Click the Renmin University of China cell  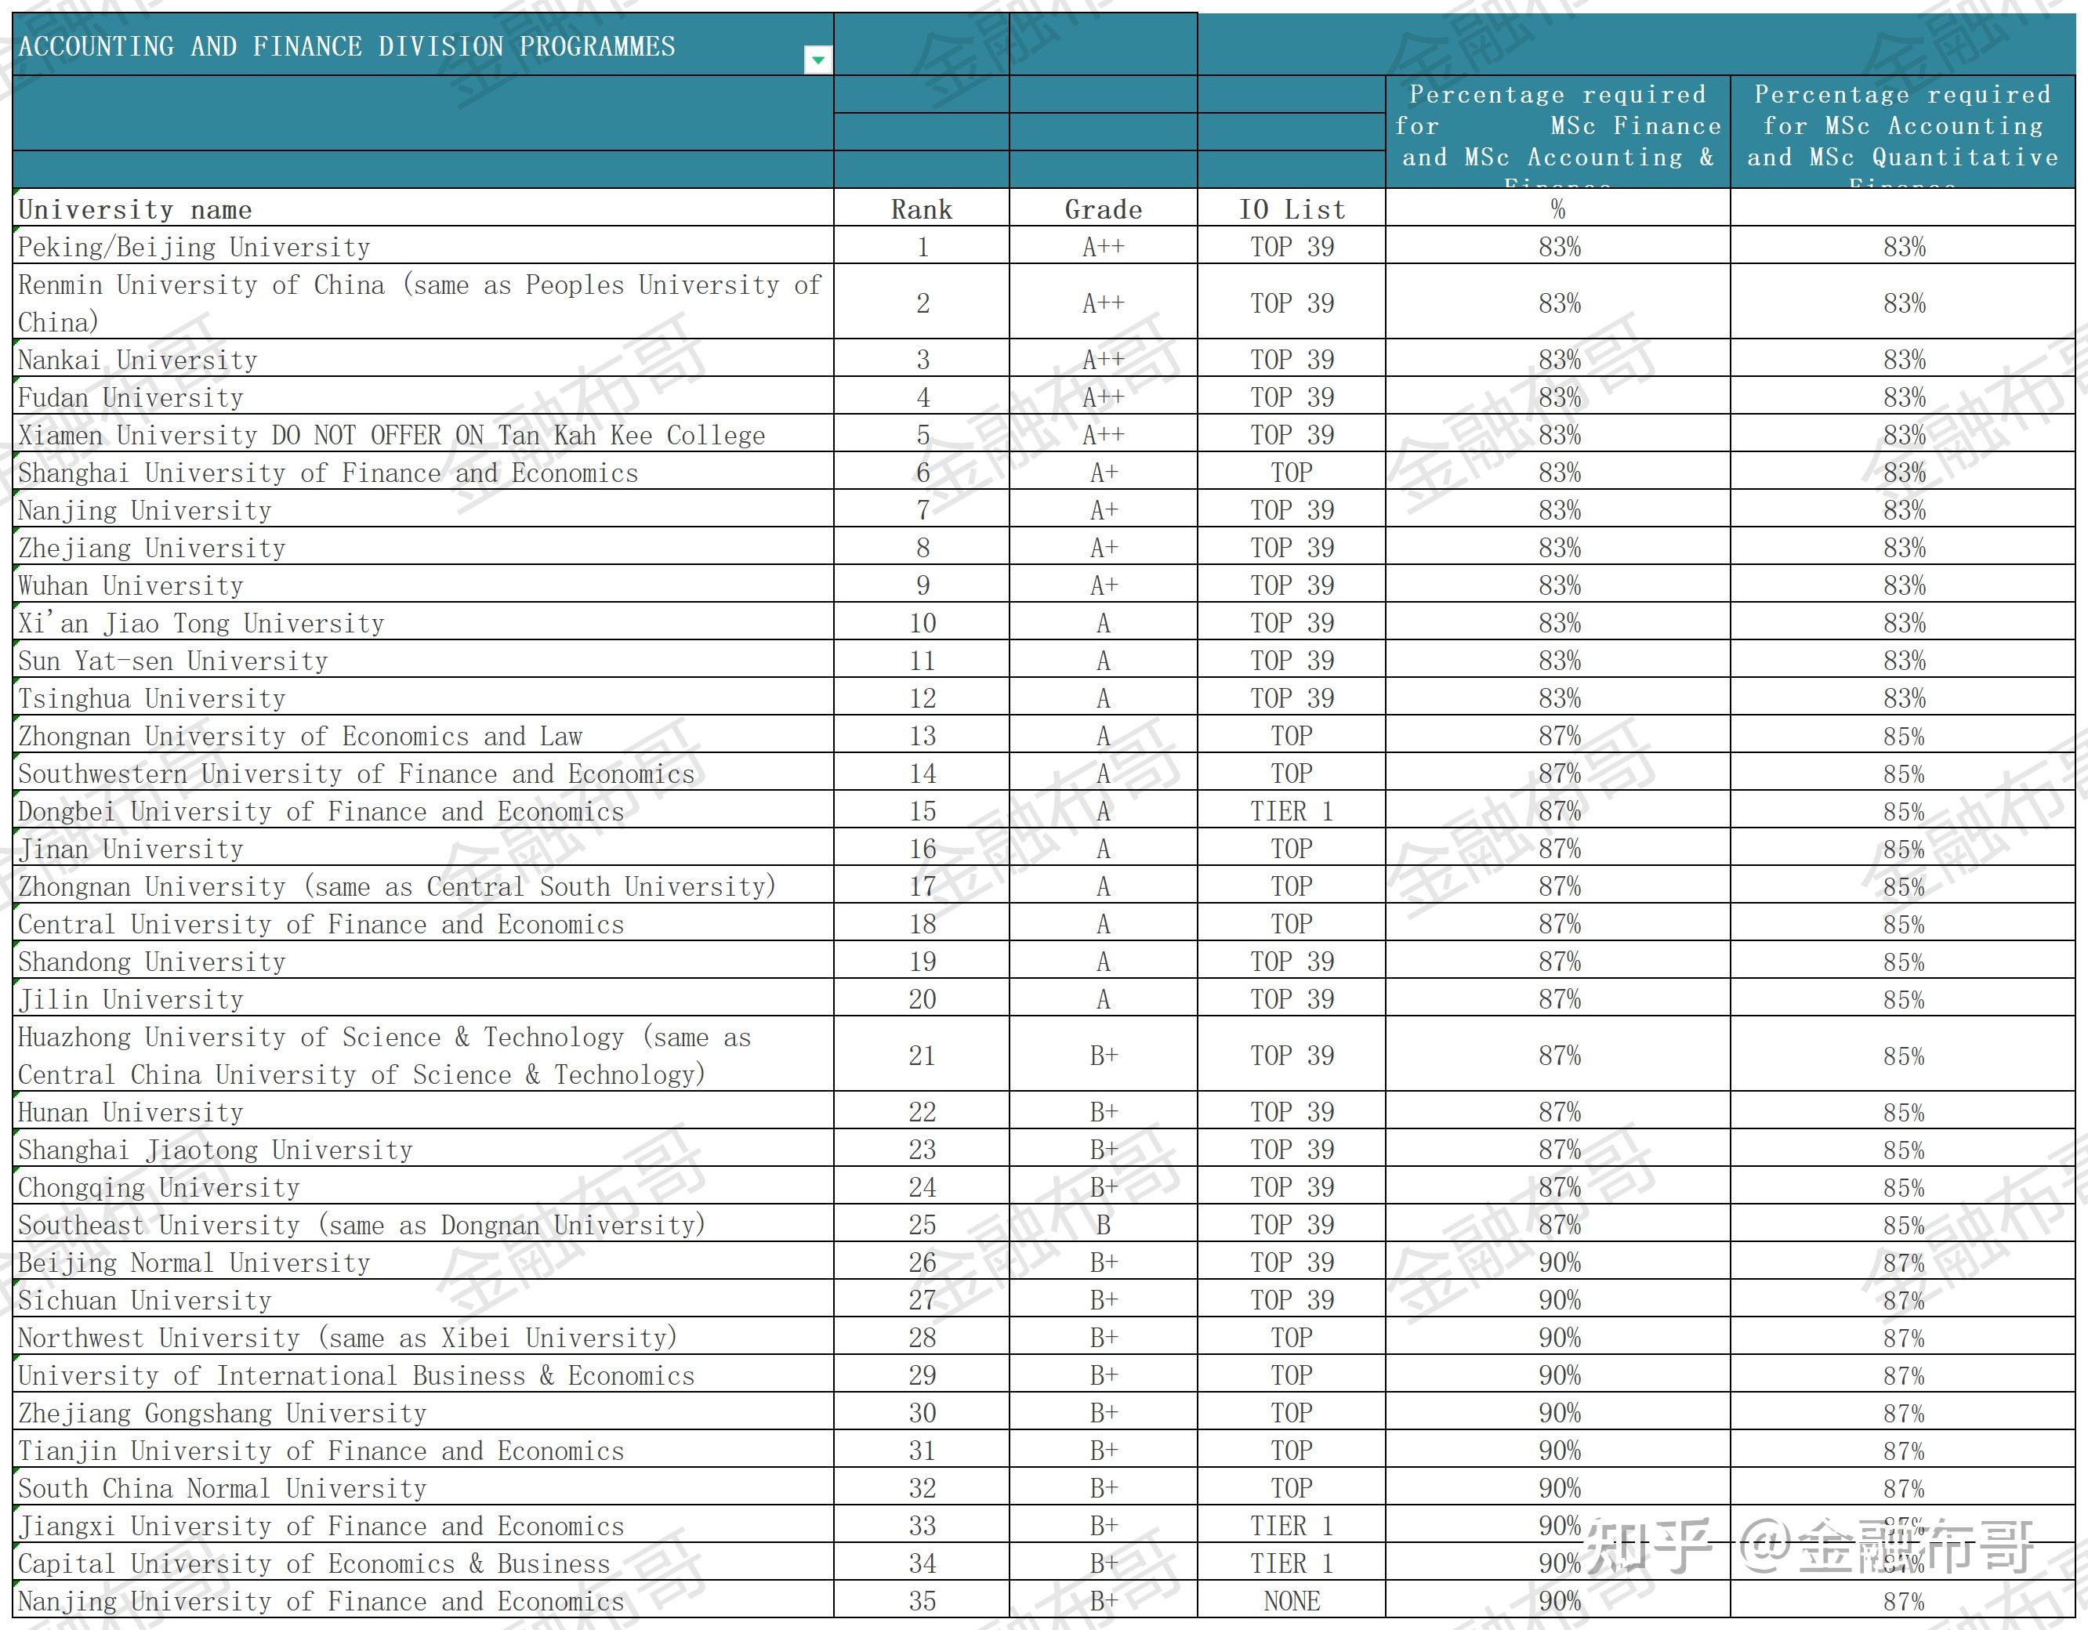[x=418, y=302]
